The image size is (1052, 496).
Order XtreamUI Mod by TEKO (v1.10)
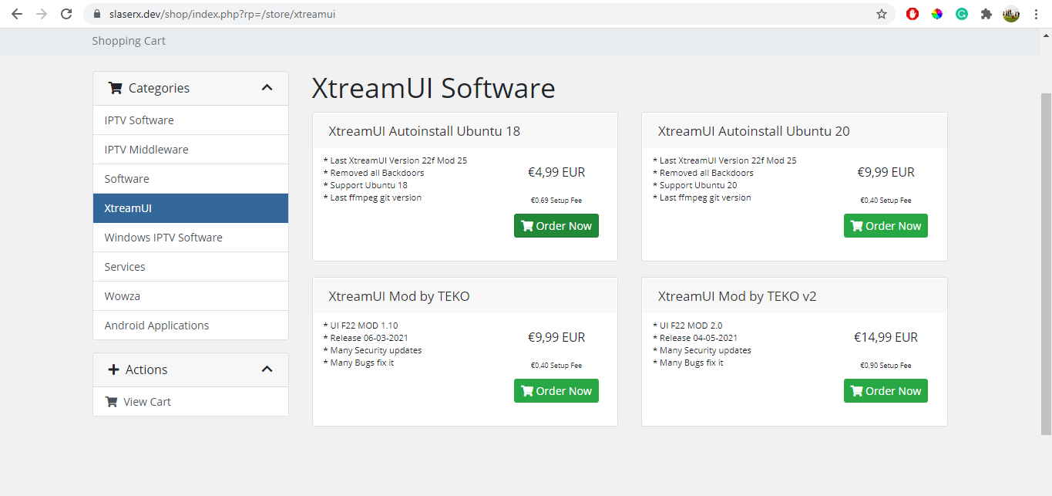pyautogui.click(x=556, y=391)
